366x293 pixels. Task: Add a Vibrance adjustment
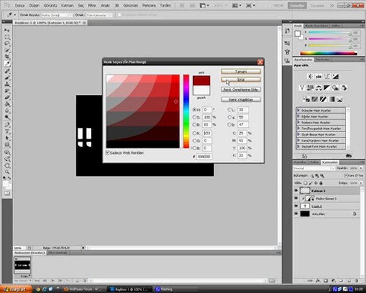click(302, 88)
